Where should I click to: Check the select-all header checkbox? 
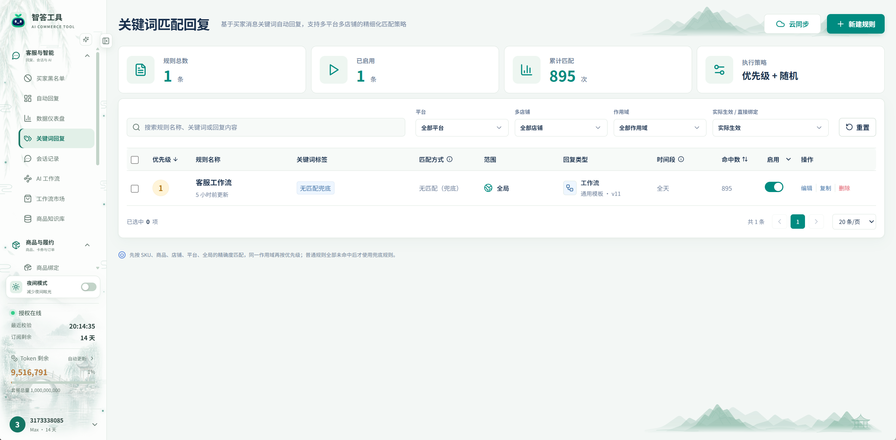coord(135,160)
